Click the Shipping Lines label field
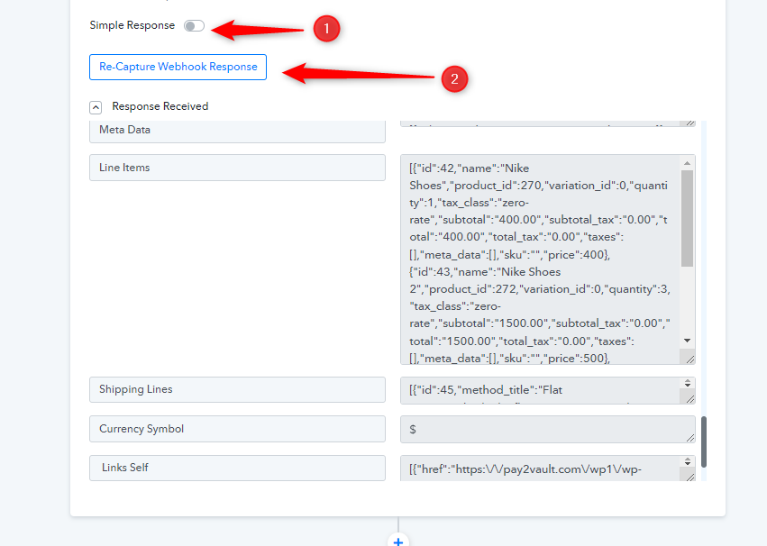This screenshot has height=546, width=767. tap(237, 389)
